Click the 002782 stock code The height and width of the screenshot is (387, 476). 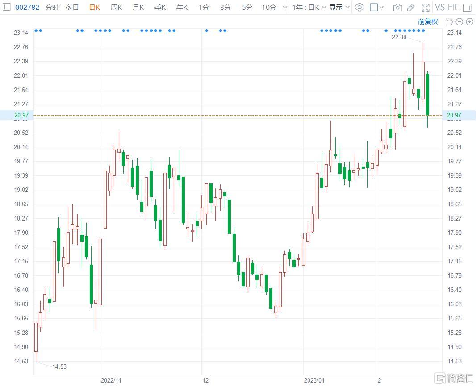coord(27,8)
